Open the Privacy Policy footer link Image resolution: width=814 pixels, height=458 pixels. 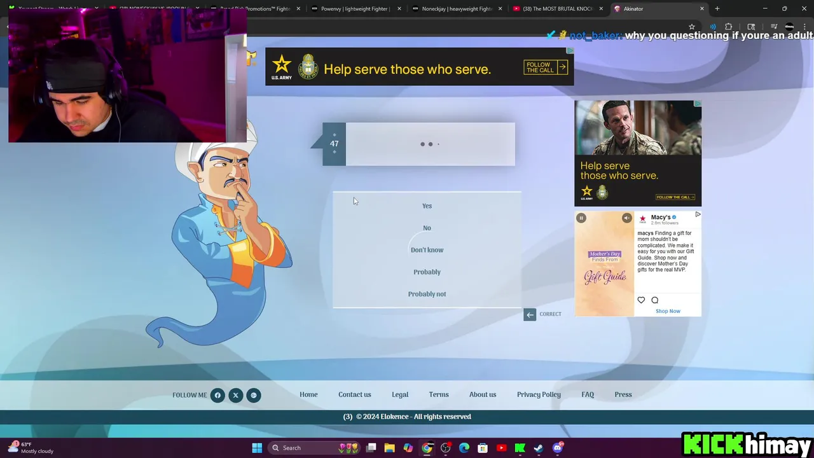click(x=539, y=394)
